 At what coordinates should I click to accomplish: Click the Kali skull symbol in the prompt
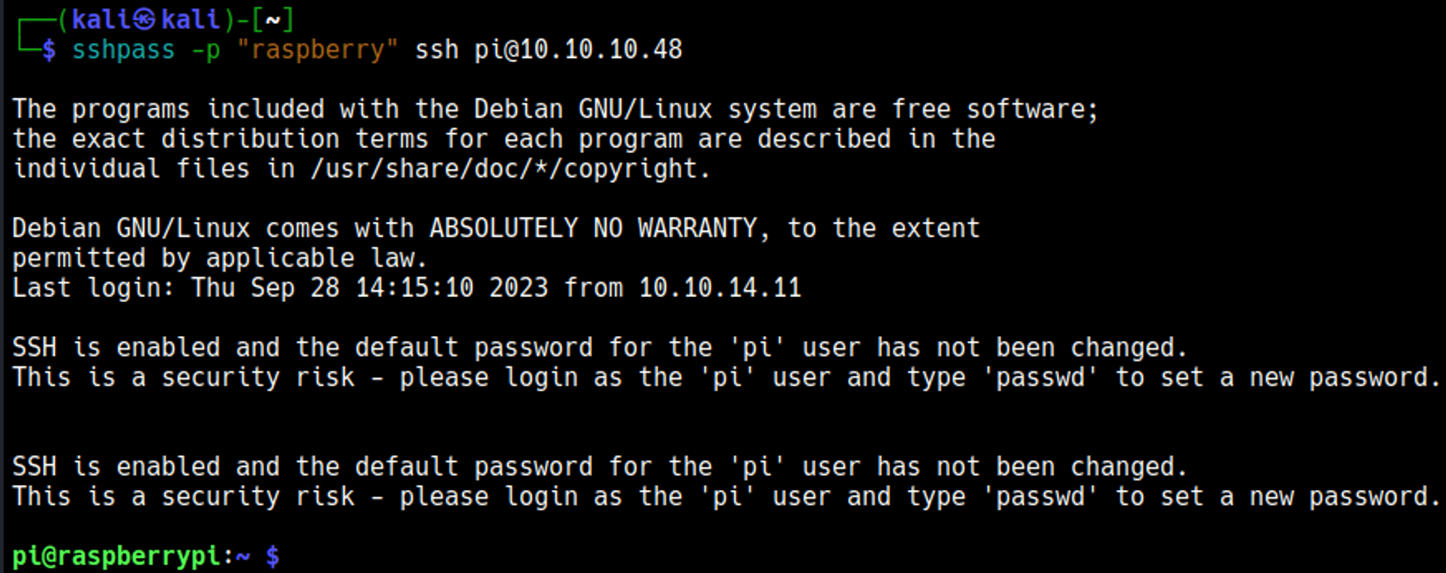(x=144, y=20)
